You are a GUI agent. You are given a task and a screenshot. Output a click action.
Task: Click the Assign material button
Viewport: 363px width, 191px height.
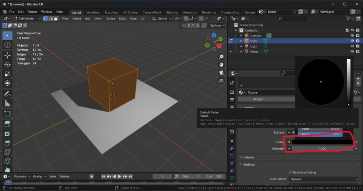tap(258, 99)
